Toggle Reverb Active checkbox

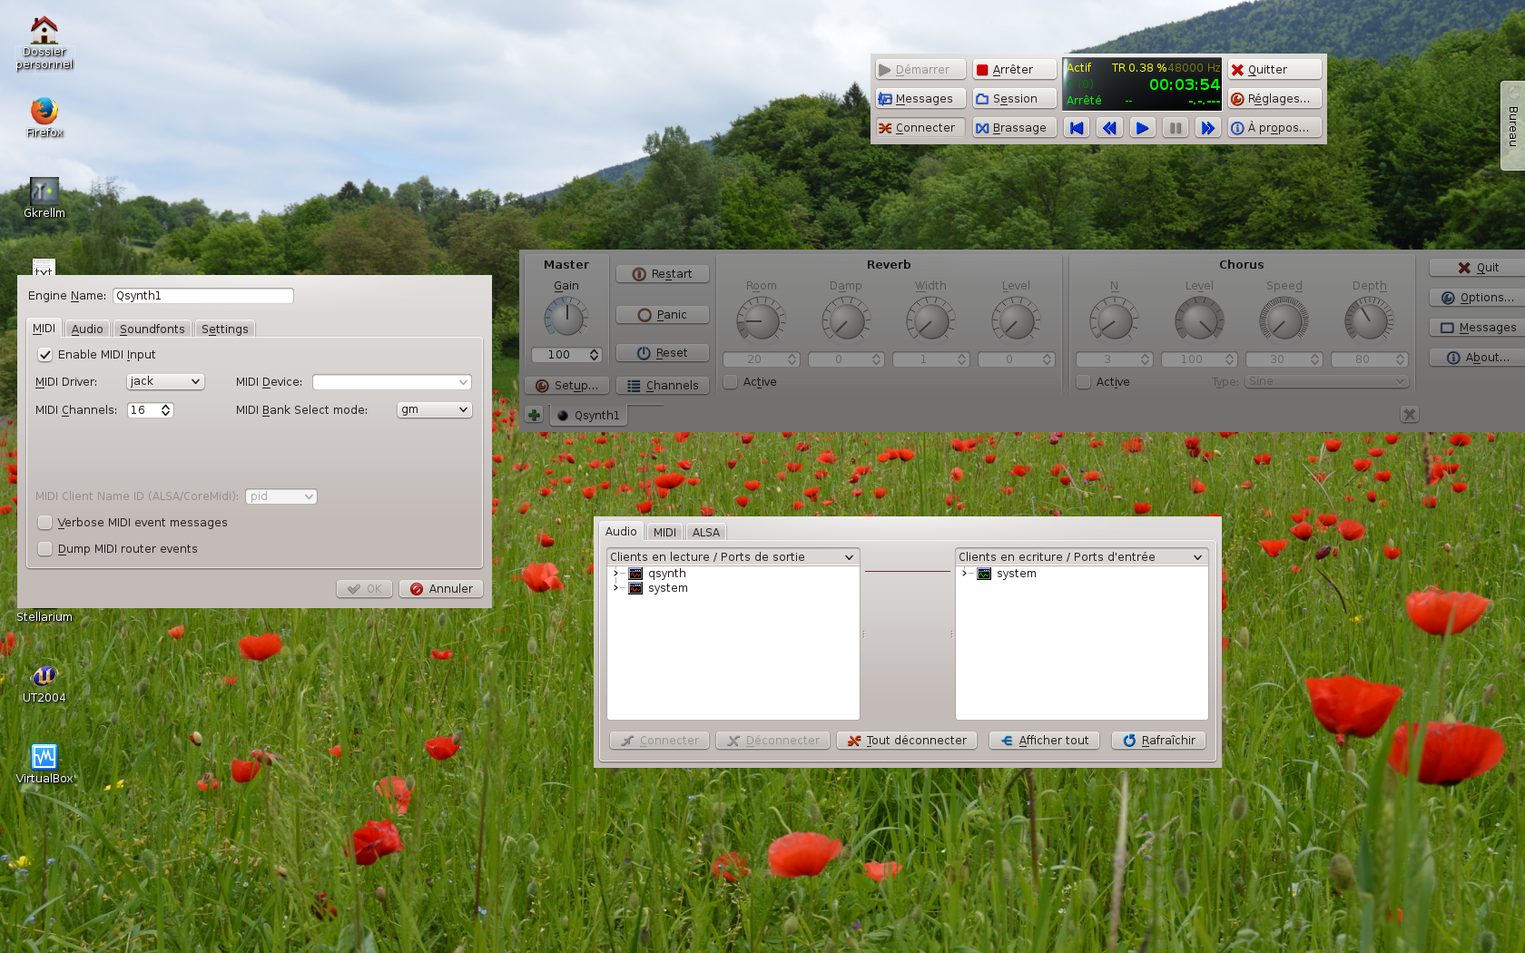731,382
